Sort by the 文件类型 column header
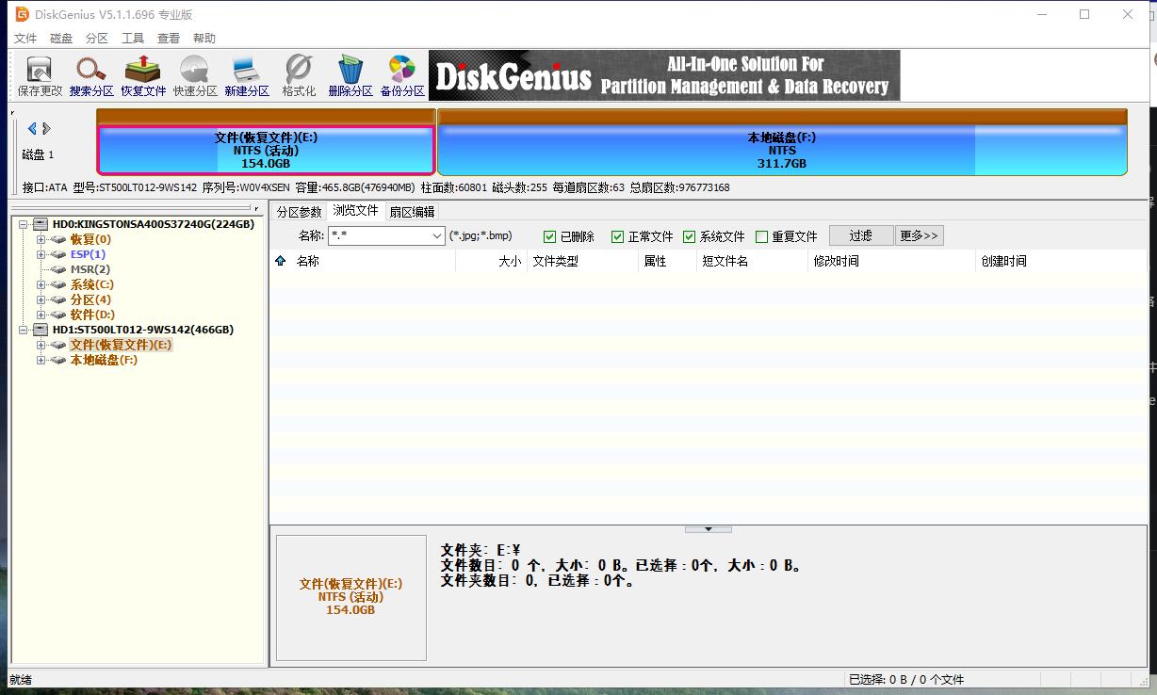 pos(581,261)
